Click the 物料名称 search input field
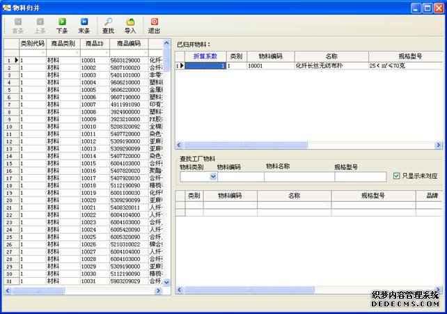This screenshot has width=447, height=314. [299, 177]
